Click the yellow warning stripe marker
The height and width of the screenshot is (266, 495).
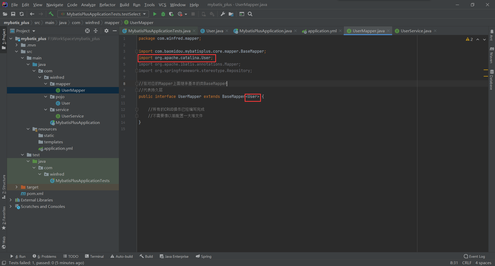point(486,70)
